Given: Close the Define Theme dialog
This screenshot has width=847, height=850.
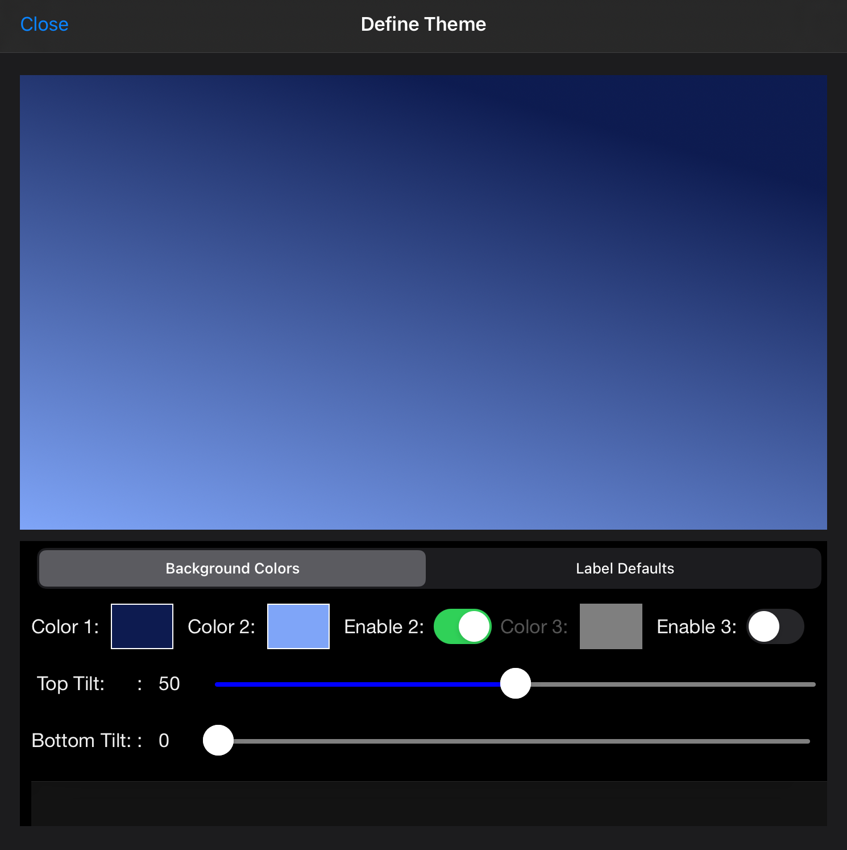Looking at the screenshot, I should click(x=44, y=24).
